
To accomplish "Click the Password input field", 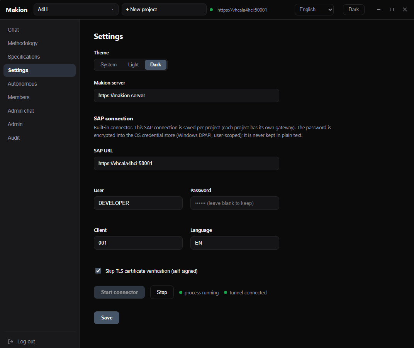I will click(235, 203).
